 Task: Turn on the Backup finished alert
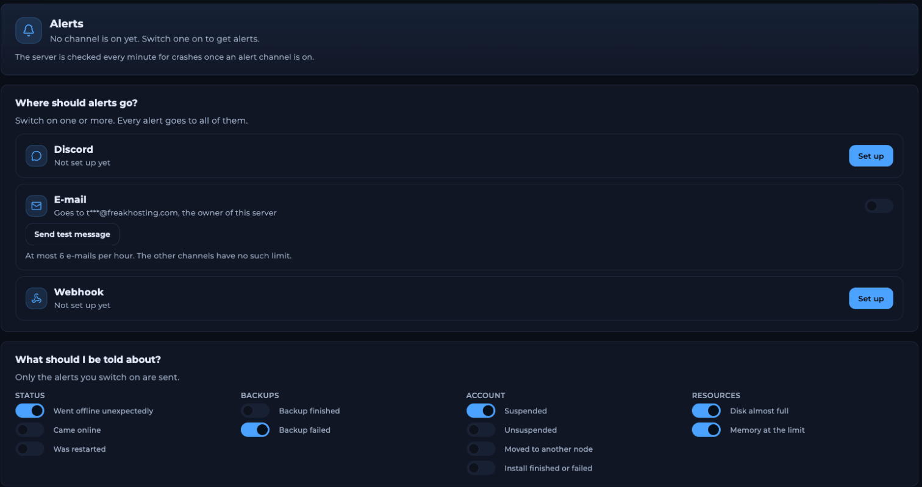256,411
